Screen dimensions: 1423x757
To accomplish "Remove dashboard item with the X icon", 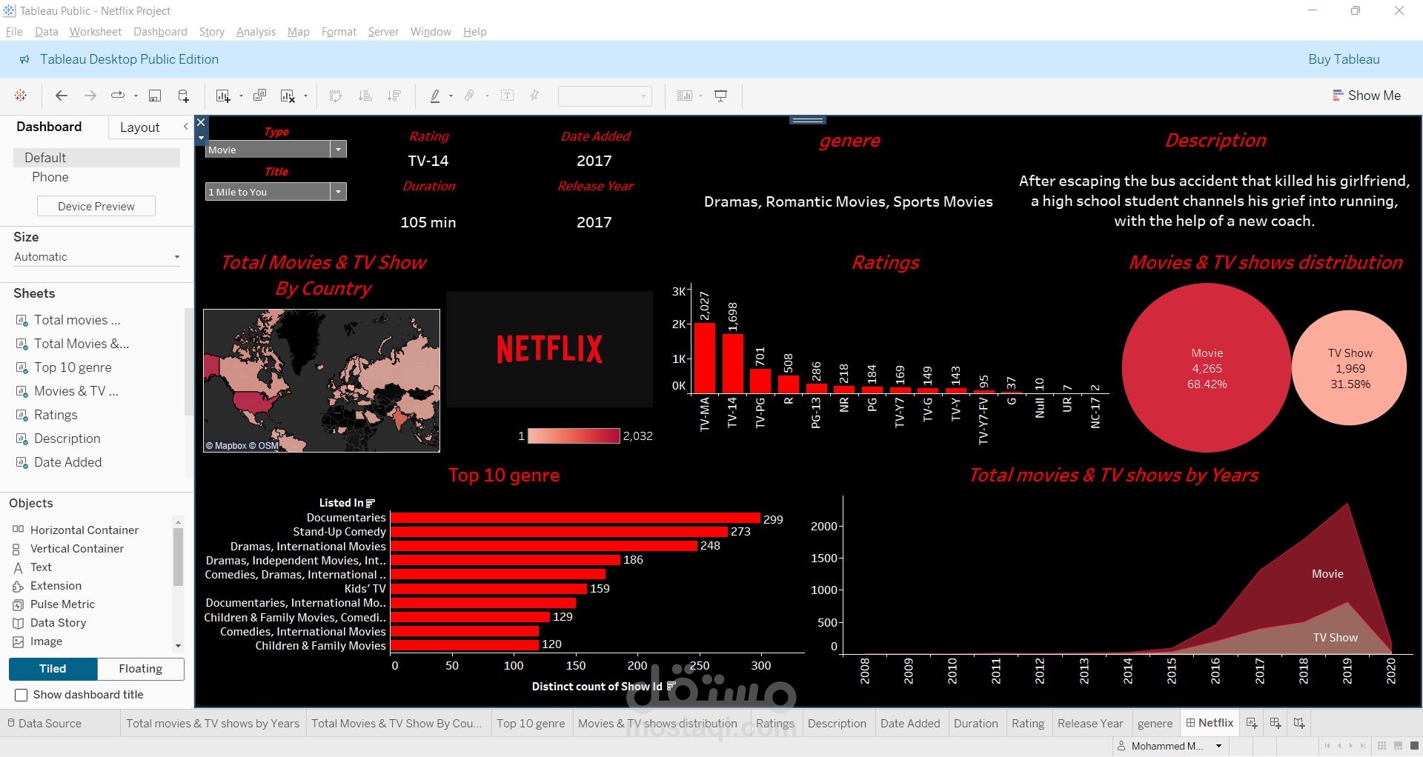I will point(201,122).
